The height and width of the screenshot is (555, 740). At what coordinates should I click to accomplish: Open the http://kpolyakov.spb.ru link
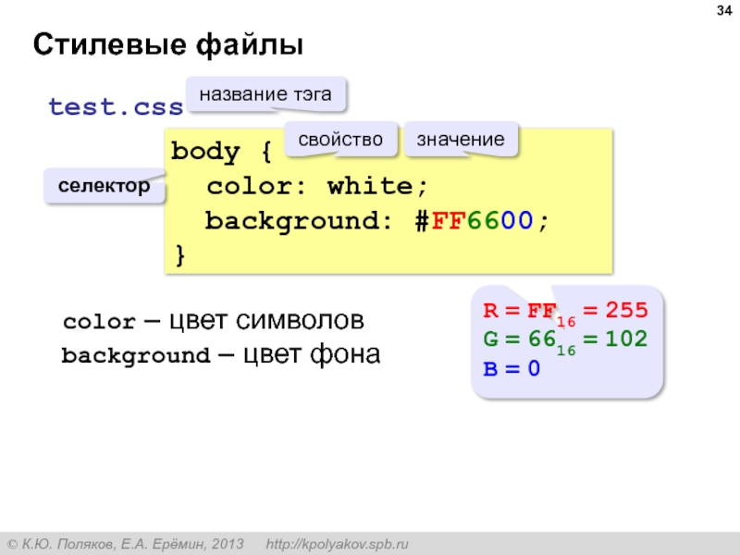pos(337,544)
